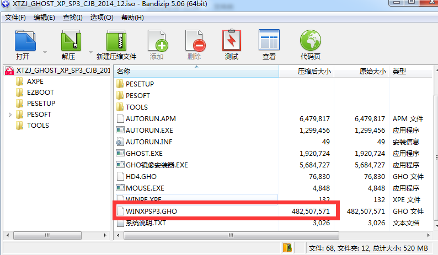Click the file list horizontal scrollbar thumb
This screenshot has width=438, height=255.
tap(231, 236)
